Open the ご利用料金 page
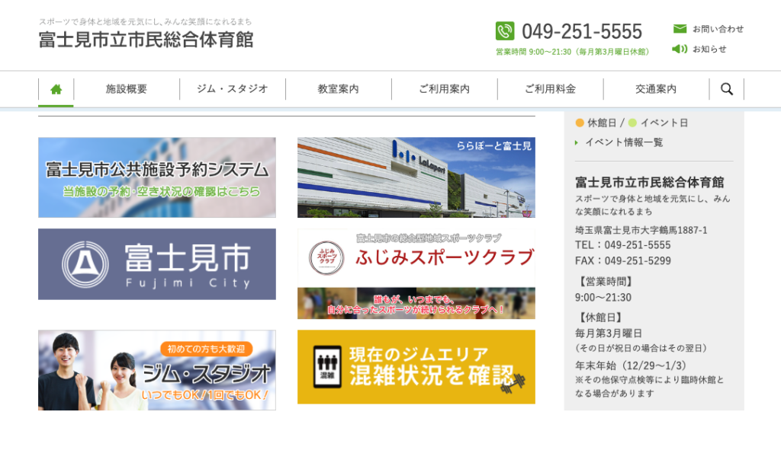Image resolution: width=781 pixels, height=450 pixels. [x=550, y=89]
